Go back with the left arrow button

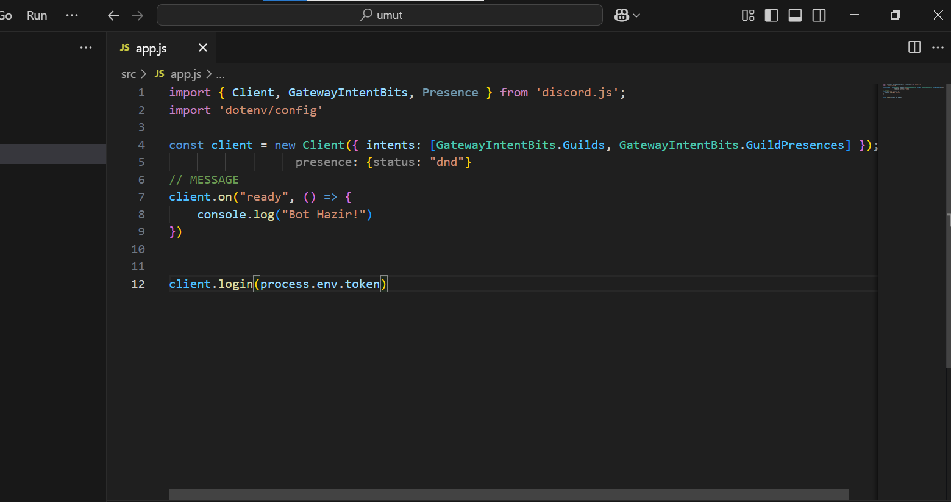pos(113,15)
